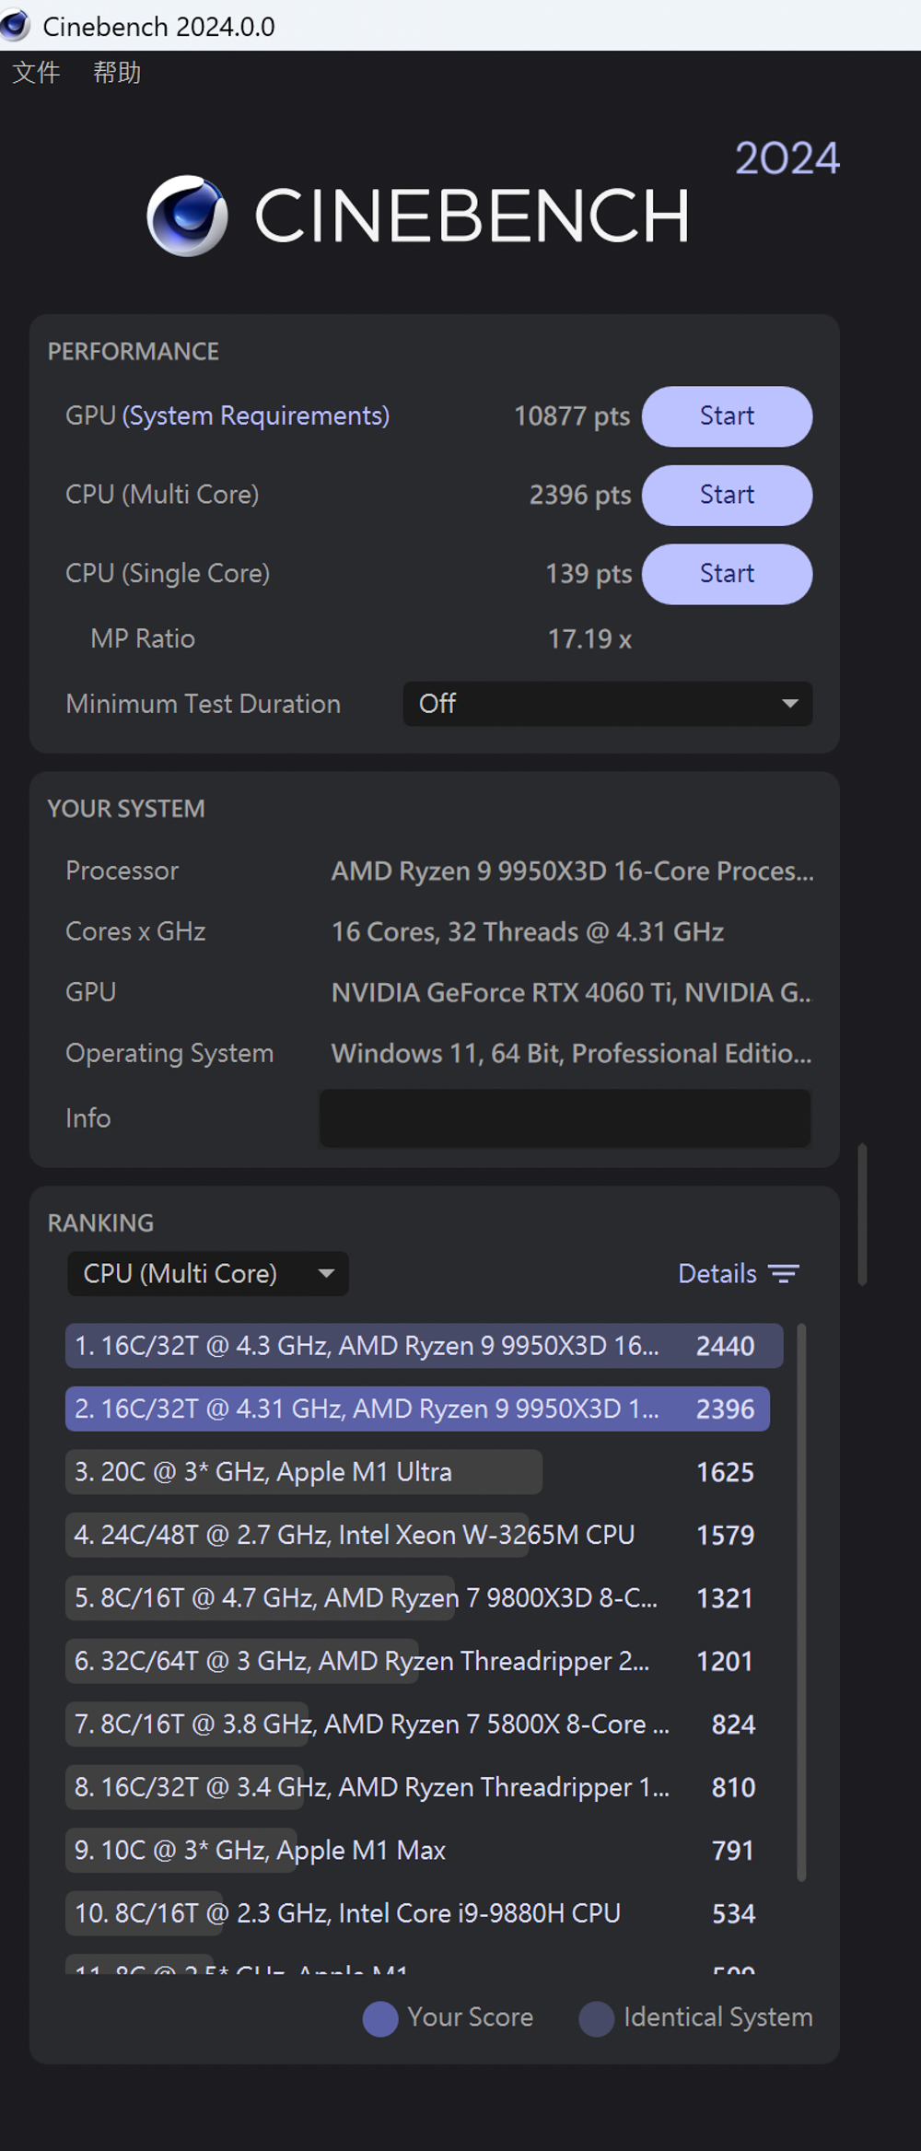Viewport: 921px width, 2151px height.
Task: Expand the Minimum Test Duration dropdown
Action: coord(607,704)
